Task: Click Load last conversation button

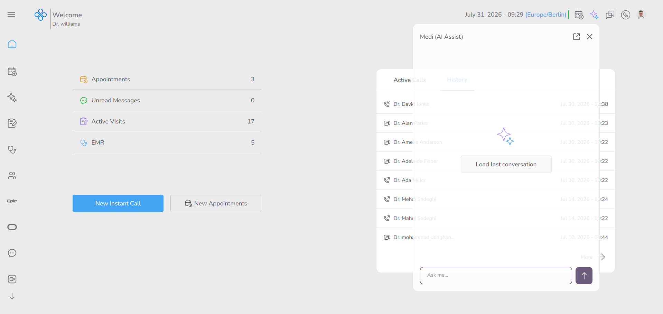Action: pos(506,164)
